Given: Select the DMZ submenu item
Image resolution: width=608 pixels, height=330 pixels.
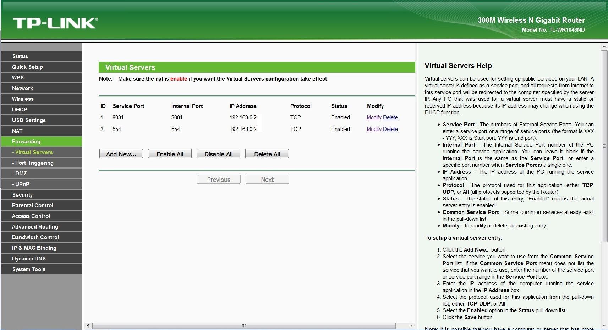Looking at the screenshot, I should [x=21, y=174].
